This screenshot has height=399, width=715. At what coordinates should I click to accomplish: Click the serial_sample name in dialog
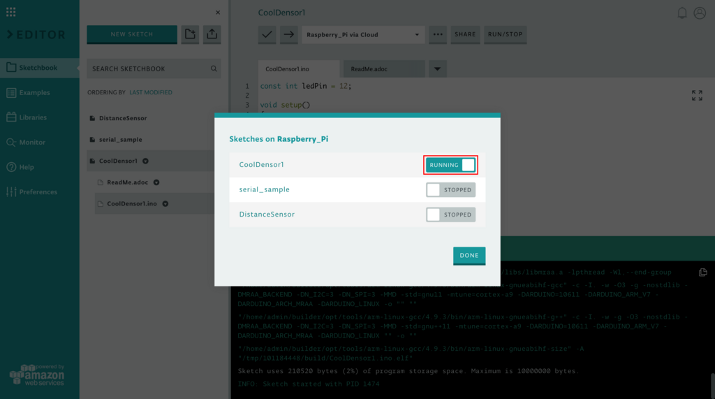(x=265, y=189)
